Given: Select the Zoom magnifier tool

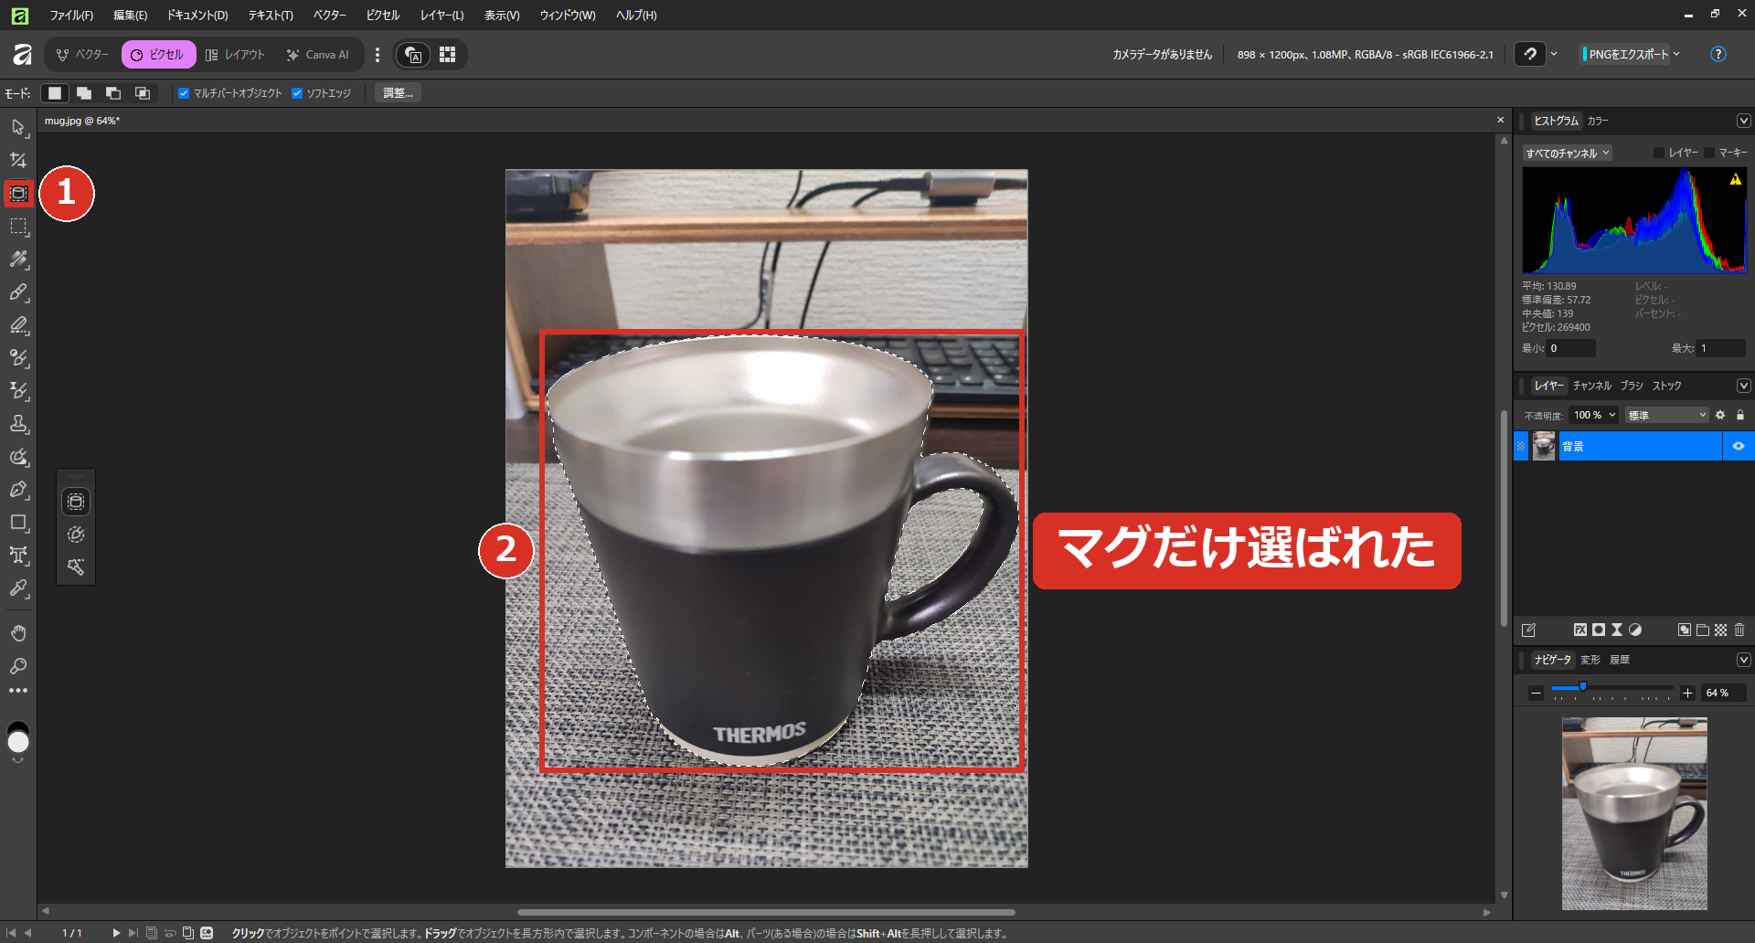Looking at the screenshot, I should click(x=18, y=665).
